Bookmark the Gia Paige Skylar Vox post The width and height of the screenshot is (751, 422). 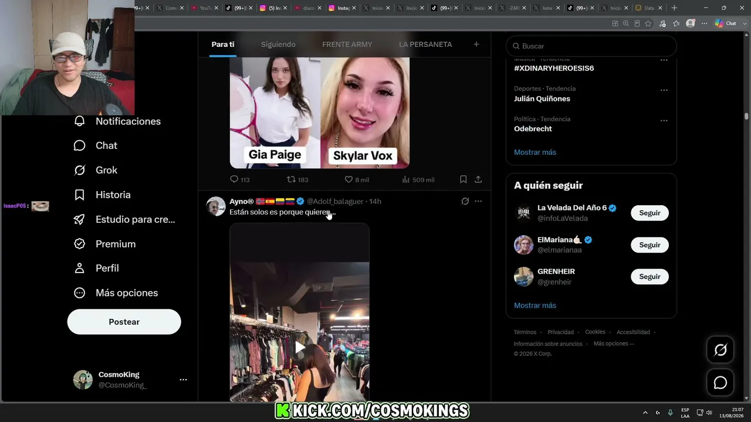coord(463,179)
